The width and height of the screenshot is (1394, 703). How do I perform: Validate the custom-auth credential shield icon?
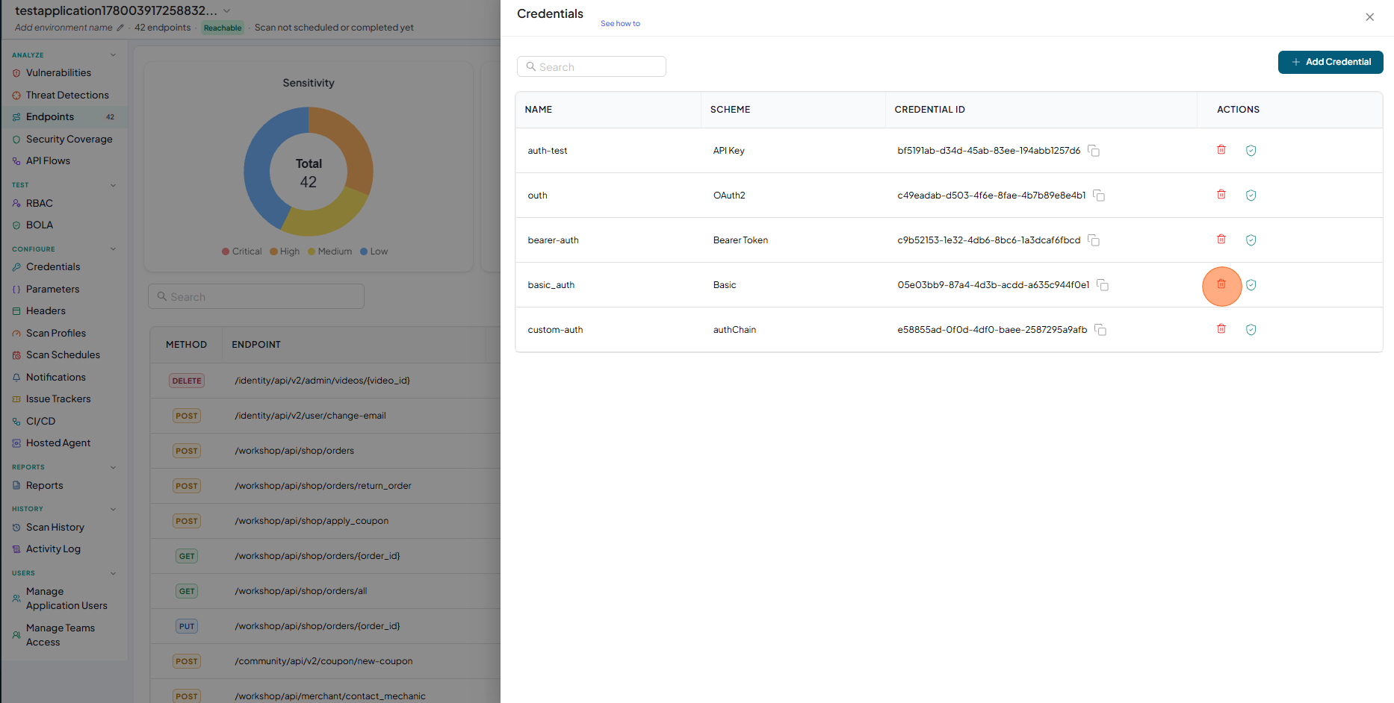point(1251,330)
